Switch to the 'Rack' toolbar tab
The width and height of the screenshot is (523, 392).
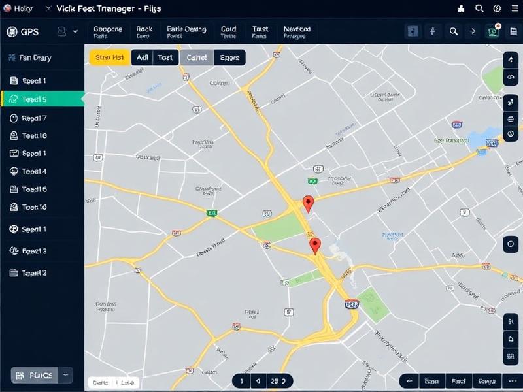[144, 32]
